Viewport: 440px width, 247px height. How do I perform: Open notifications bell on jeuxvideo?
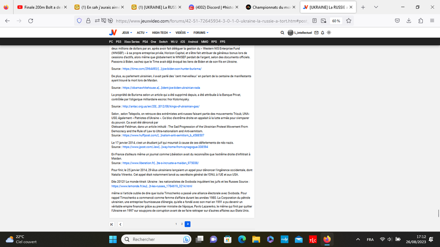322,33
